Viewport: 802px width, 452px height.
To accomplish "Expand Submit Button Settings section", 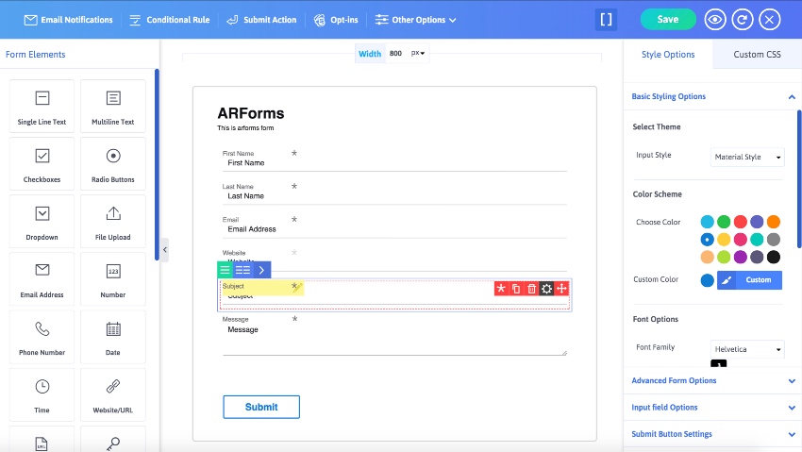I will coord(712,434).
